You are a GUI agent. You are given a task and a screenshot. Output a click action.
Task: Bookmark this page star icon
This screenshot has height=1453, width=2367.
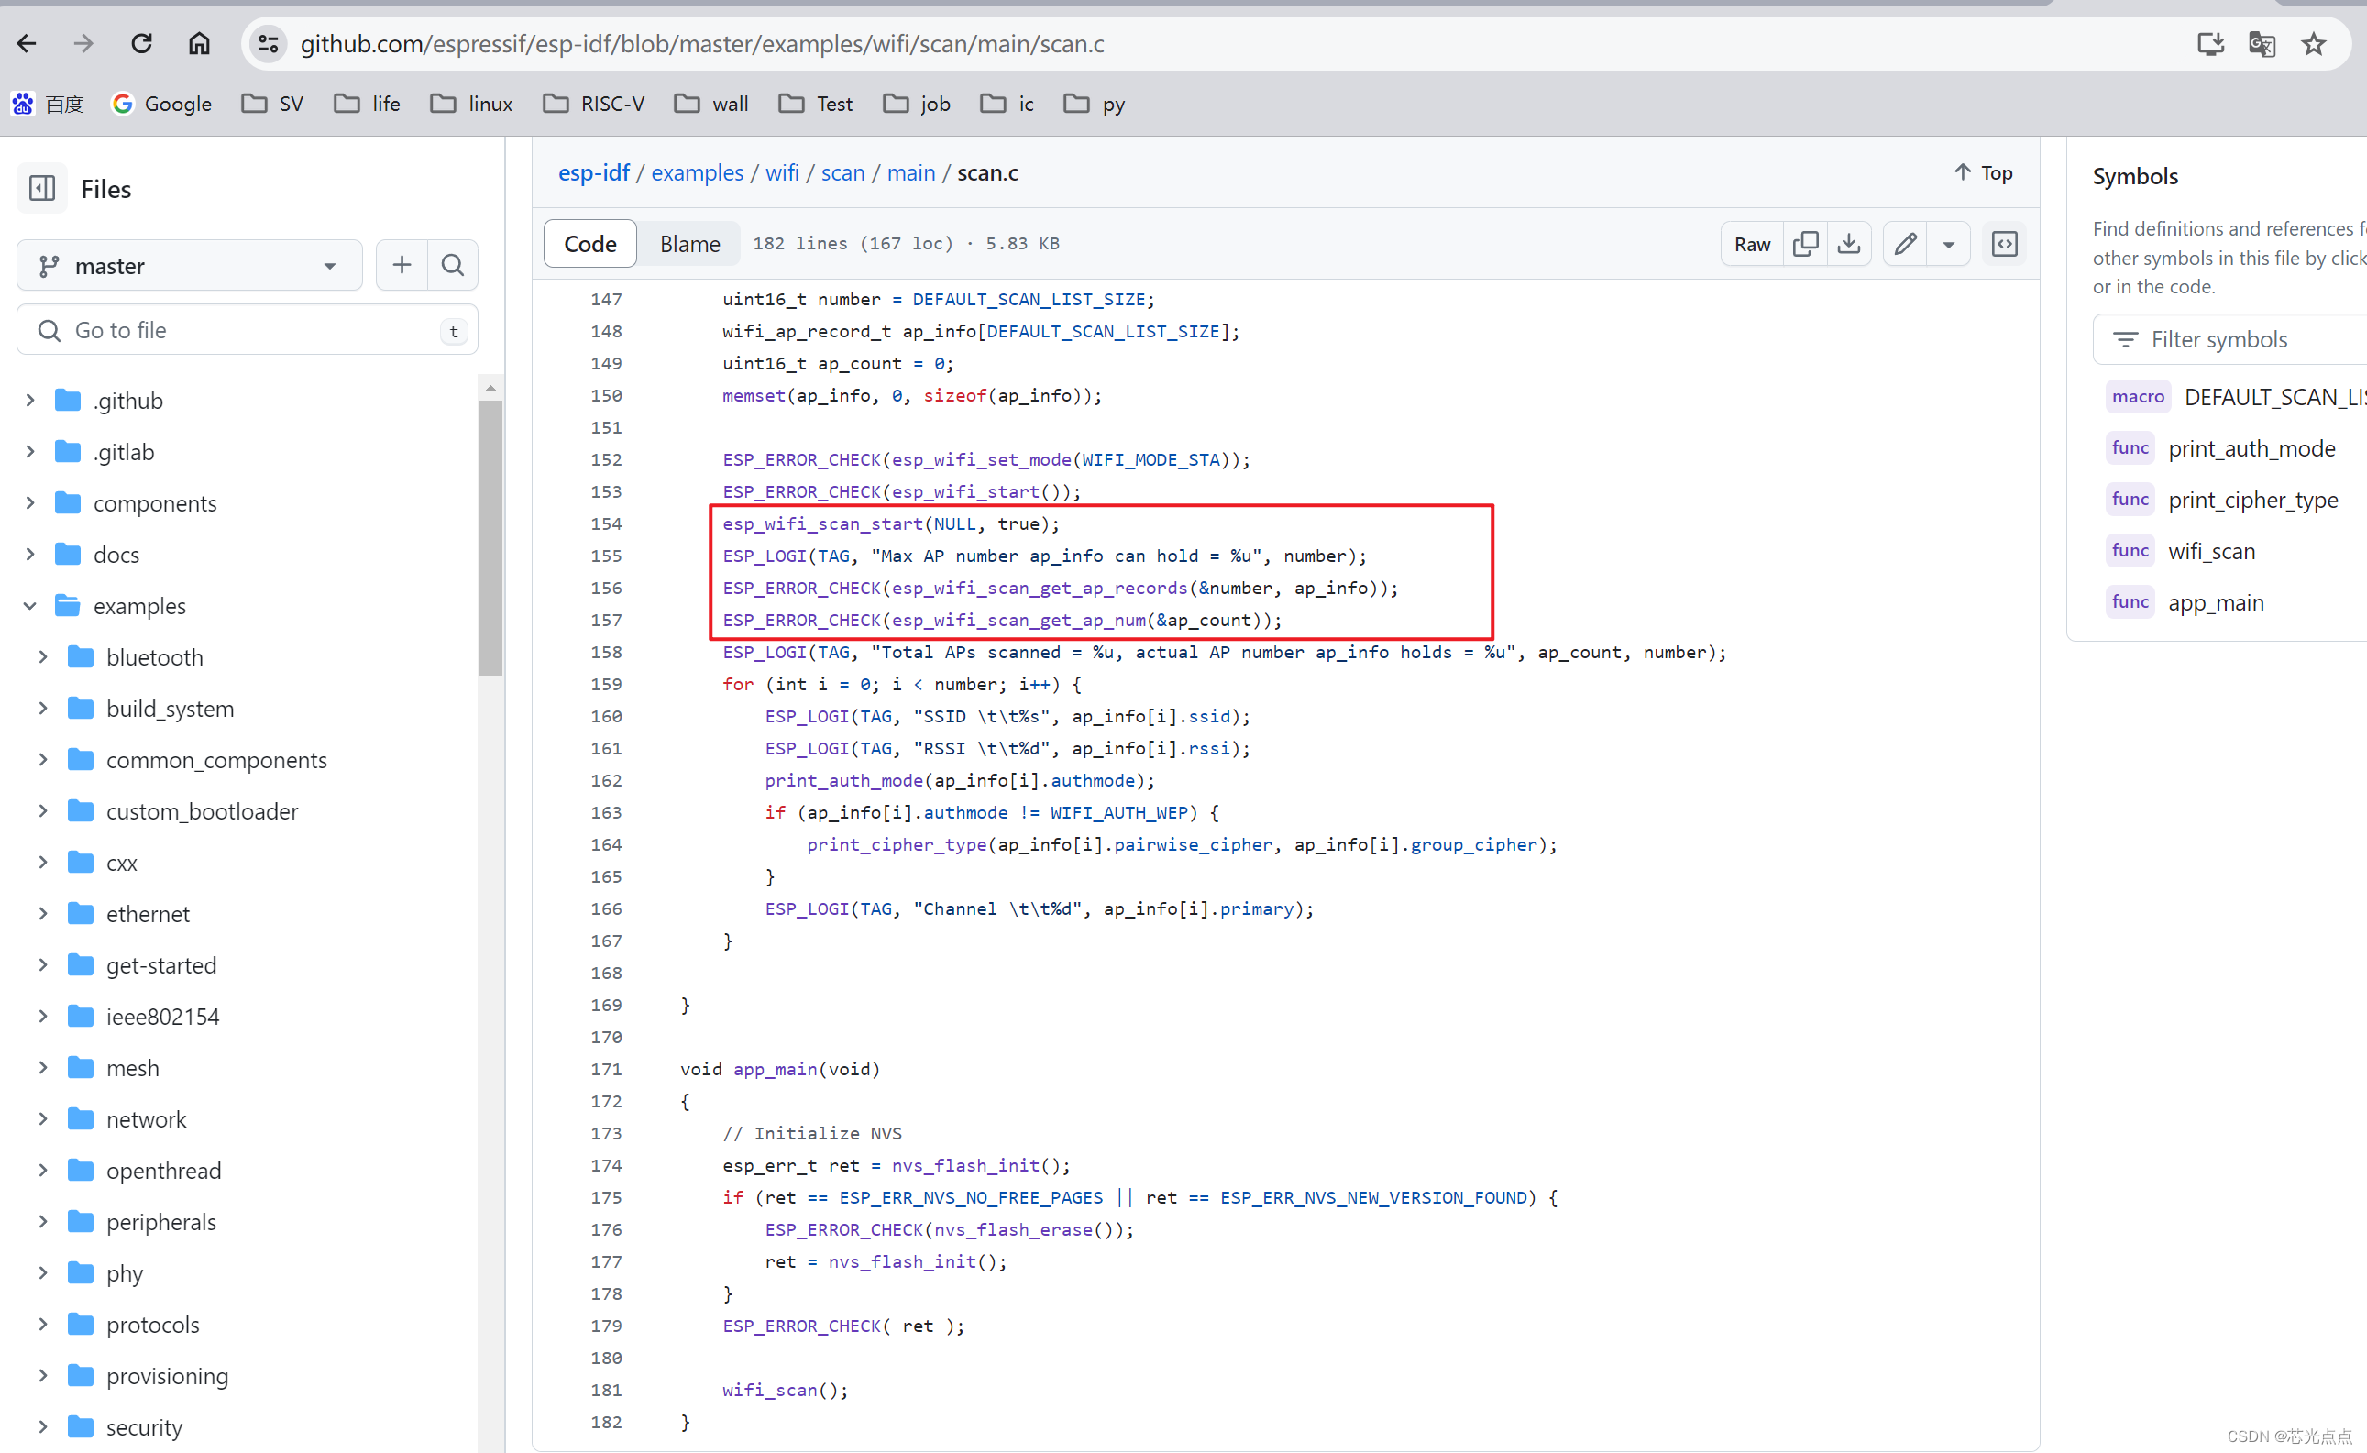(2313, 44)
